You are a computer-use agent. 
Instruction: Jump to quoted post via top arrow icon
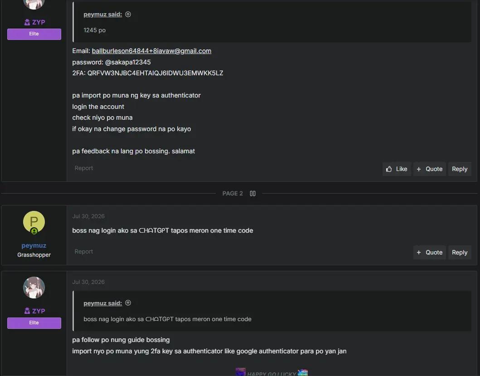[128, 14]
